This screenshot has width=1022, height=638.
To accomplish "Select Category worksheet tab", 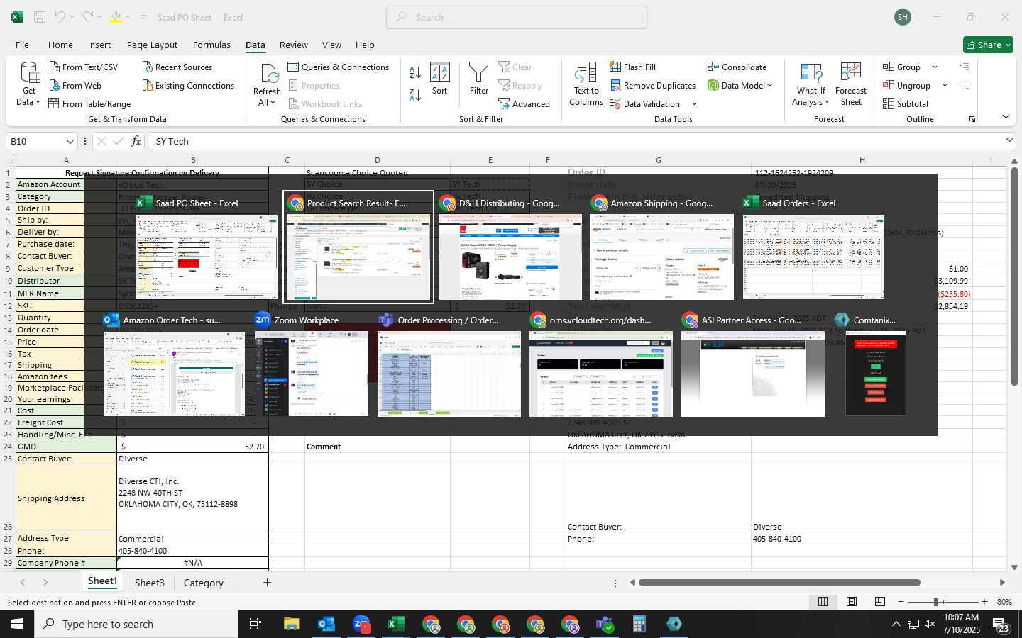I will (204, 583).
